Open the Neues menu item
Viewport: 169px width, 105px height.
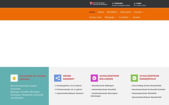coord(101,12)
